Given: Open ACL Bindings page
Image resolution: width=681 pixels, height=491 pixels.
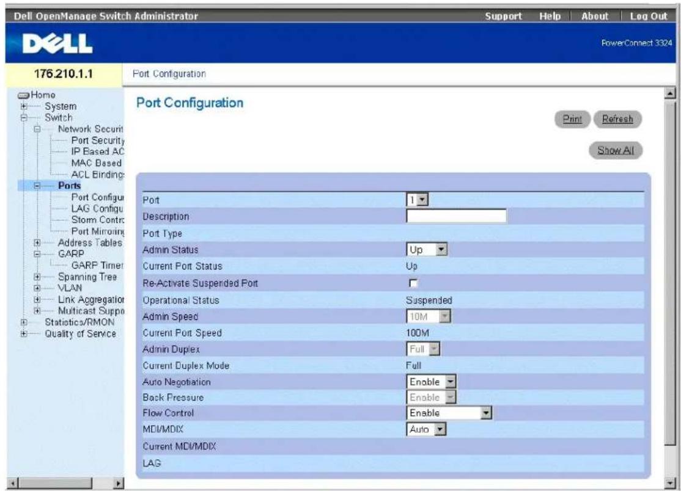Looking at the screenshot, I should point(98,175).
